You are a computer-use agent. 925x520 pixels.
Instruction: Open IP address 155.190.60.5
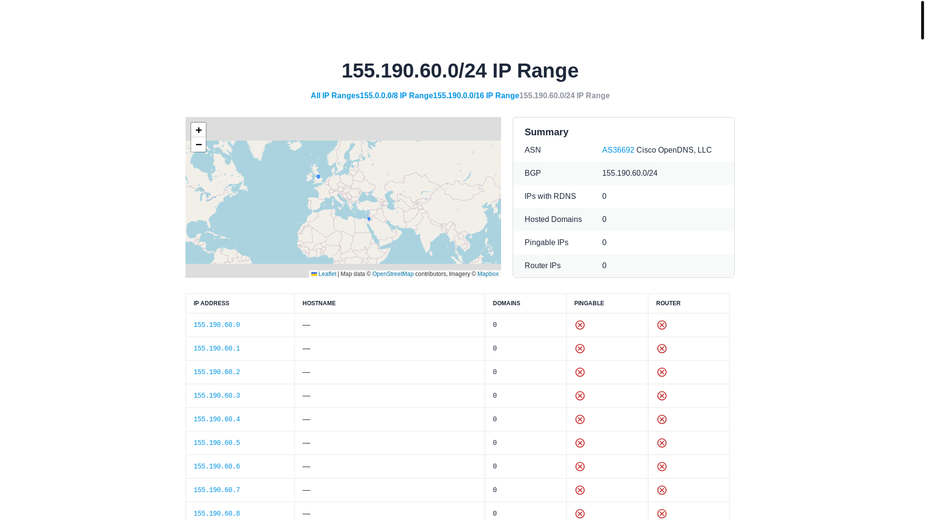click(x=217, y=443)
